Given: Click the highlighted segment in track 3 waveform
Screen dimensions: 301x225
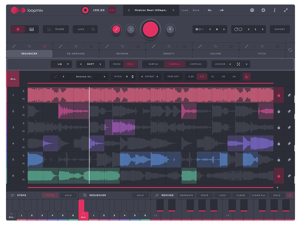Looking at the screenshot, I should click(120, 127).
